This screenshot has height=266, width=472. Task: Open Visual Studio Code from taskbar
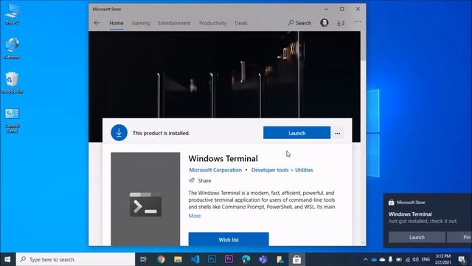195,259
